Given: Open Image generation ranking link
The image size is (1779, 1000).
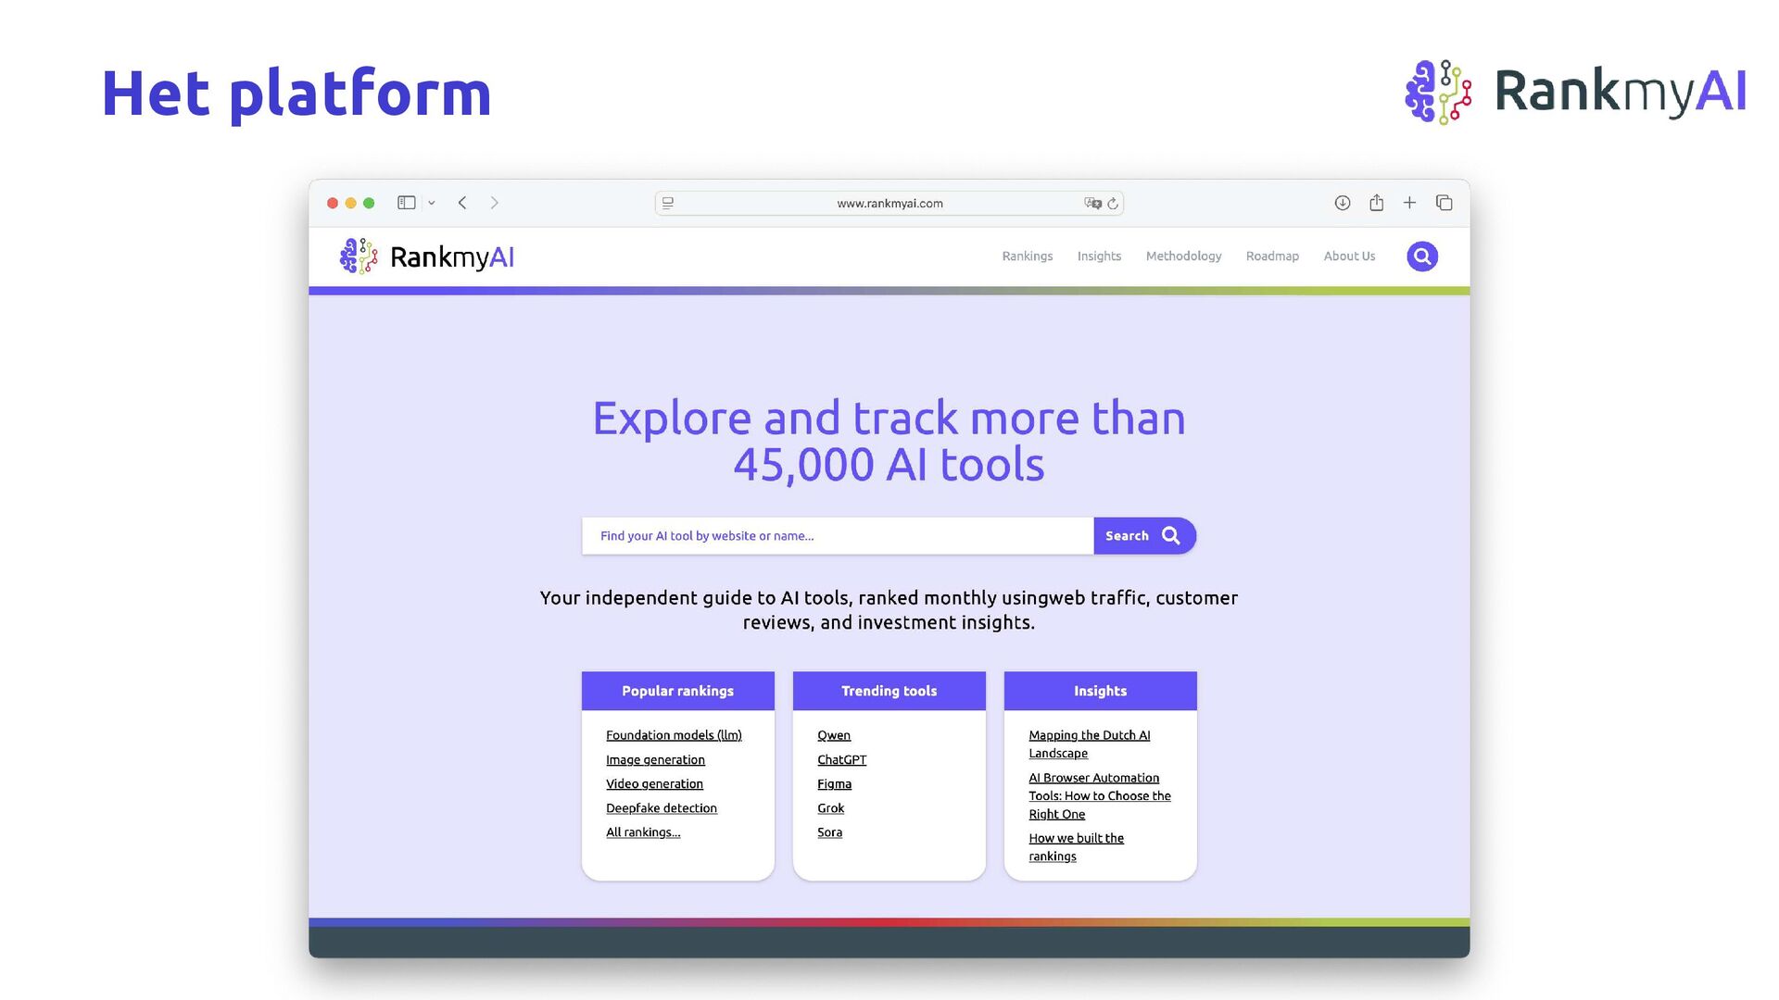Looking at the screenshot, I should click(x=655, y=760).
